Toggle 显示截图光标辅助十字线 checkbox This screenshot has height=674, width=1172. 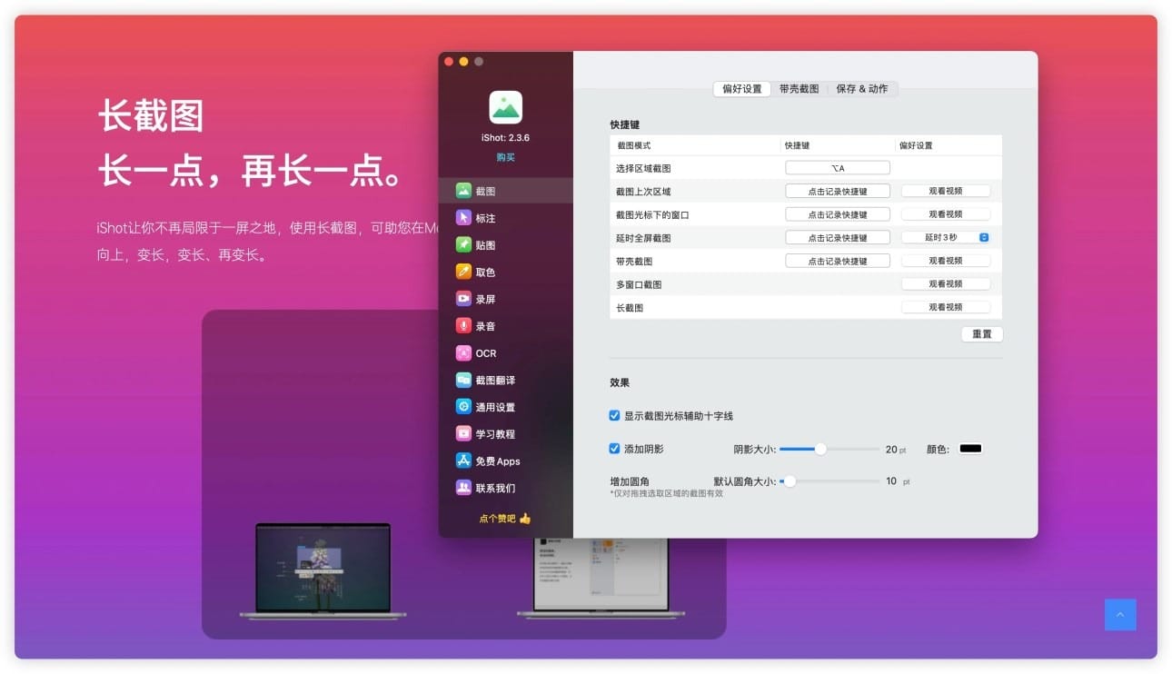pos(615,416)
